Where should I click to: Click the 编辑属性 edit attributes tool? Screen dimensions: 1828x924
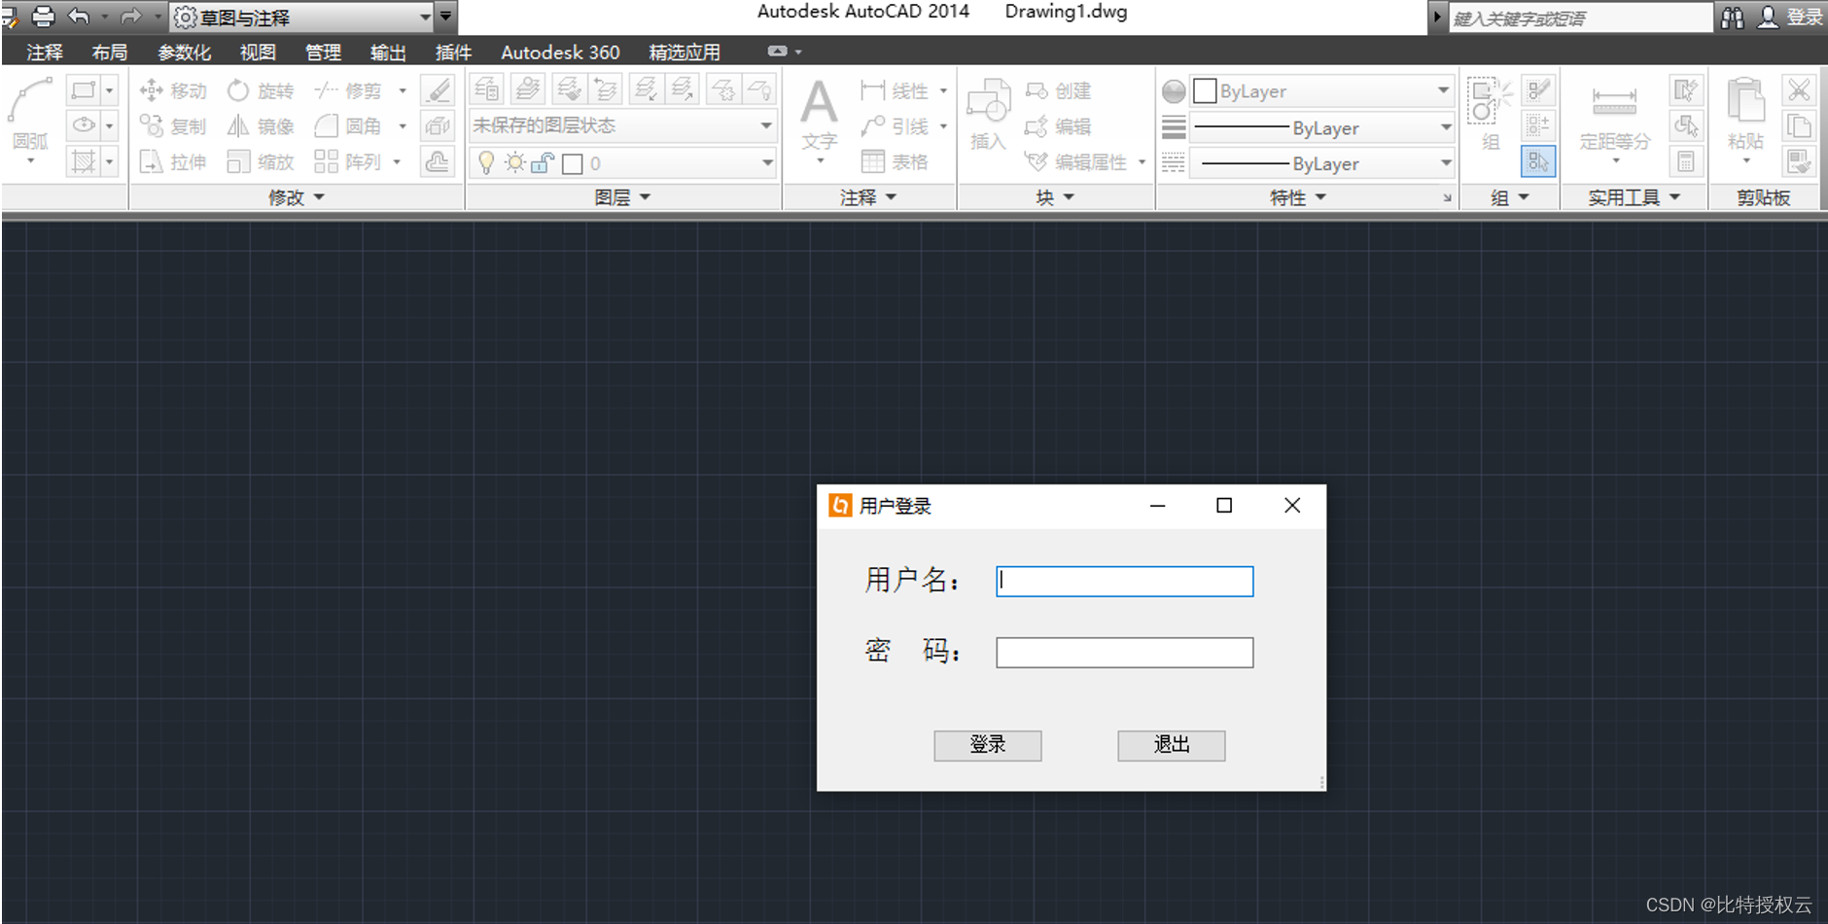1075,161
